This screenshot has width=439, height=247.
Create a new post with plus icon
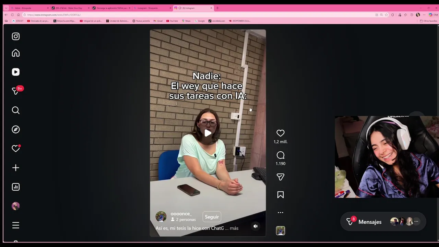click(x=16, y=168)
